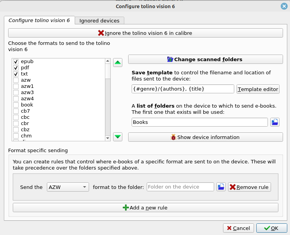This screenshot has height=235, width=290.
Task: Check the cbz format checkbox
Action: coord(16,130)
